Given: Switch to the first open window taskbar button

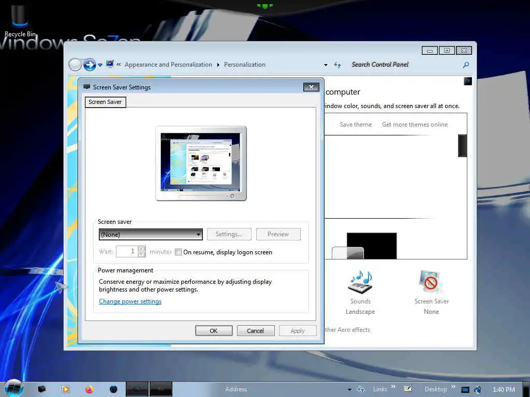Looking at the screenshot, I should (137, 389).
